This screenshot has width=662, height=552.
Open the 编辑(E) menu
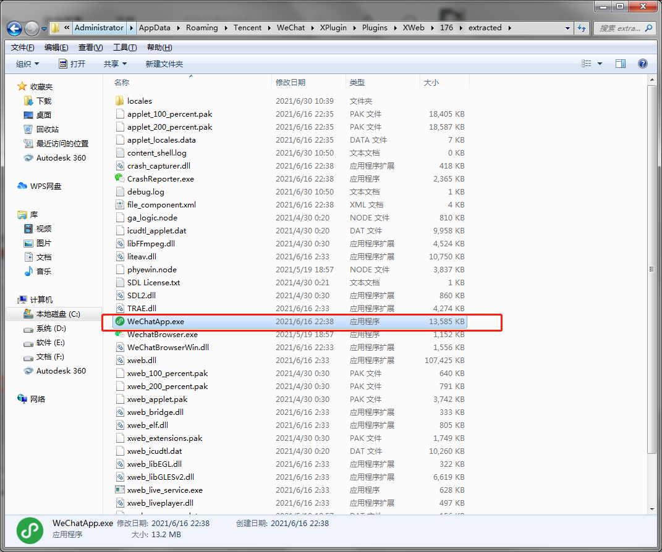point(56,47)
